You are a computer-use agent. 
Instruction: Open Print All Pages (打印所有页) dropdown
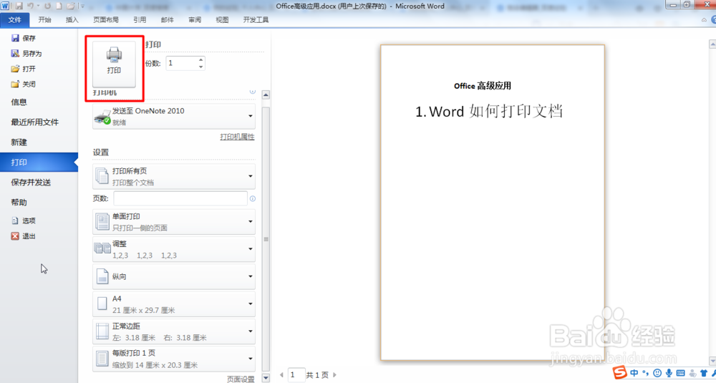point(174,176)
